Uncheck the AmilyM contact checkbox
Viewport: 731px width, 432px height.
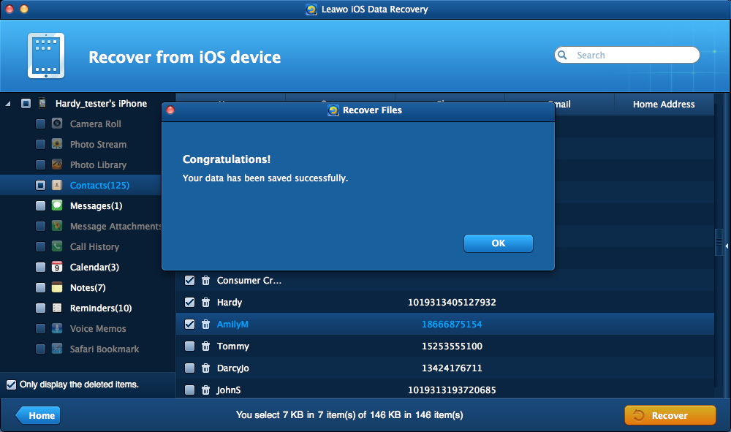189,325
